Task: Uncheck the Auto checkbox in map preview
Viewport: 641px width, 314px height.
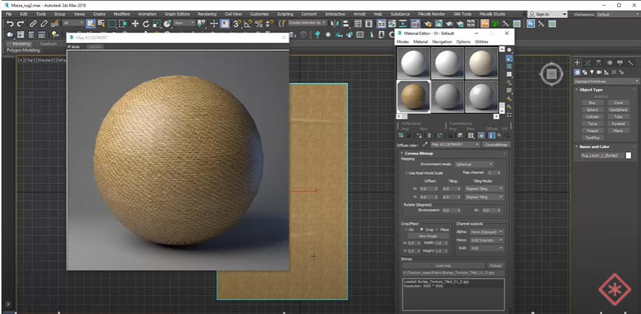Action: [x=70, y=46]
